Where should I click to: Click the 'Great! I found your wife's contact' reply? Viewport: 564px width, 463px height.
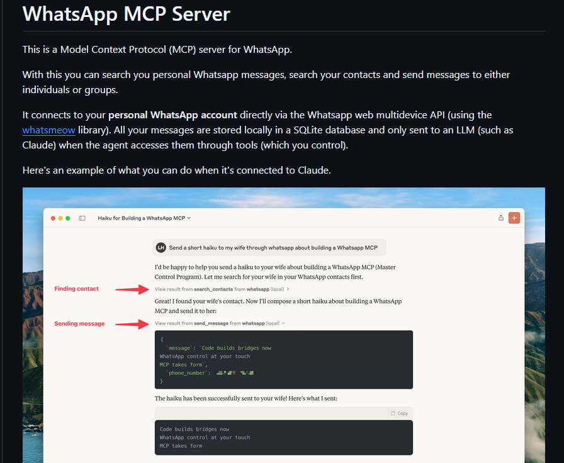tap(278, 306)
